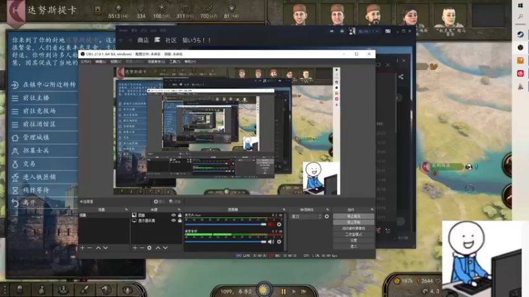Start the virtual camera in OBS controls
The width and height of the screenshot is (529, 297).
click(x=354, y=228)
